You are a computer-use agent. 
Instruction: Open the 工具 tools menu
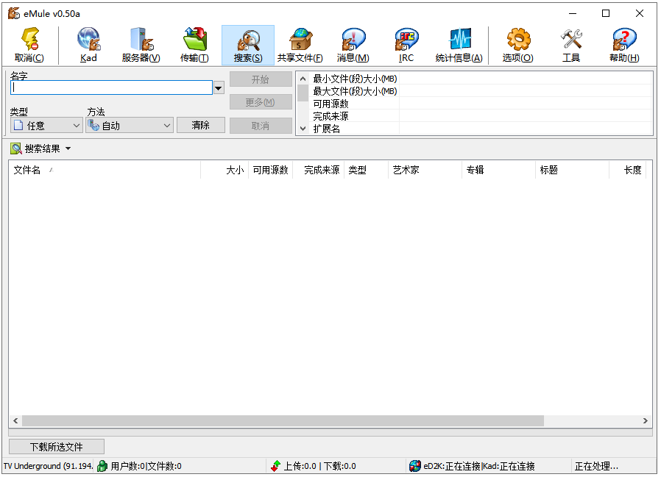pos(571,45)
